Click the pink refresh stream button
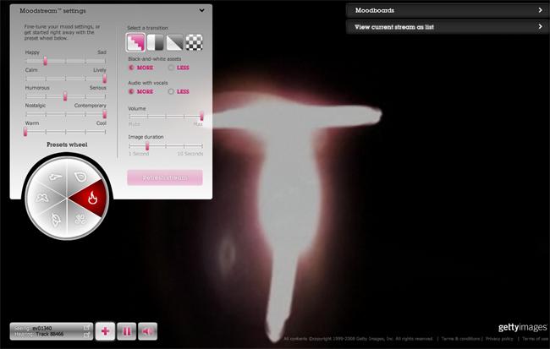Viewport: 550px width, 349px height. [x=165, y=177]
